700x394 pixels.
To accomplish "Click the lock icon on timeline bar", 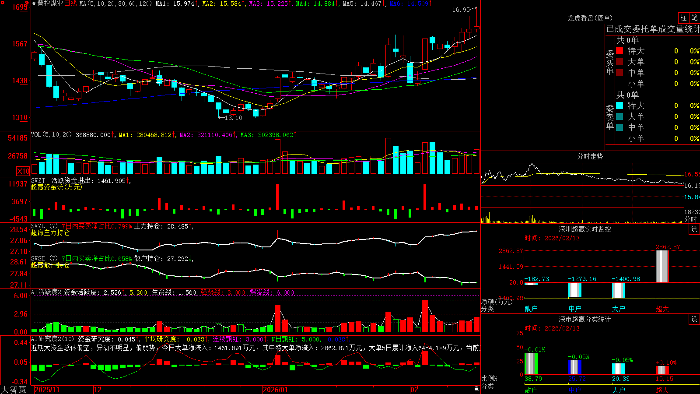I will [476, 388].
